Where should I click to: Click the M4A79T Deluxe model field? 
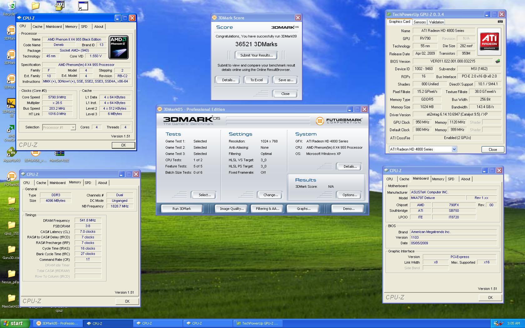pos(437,198)
